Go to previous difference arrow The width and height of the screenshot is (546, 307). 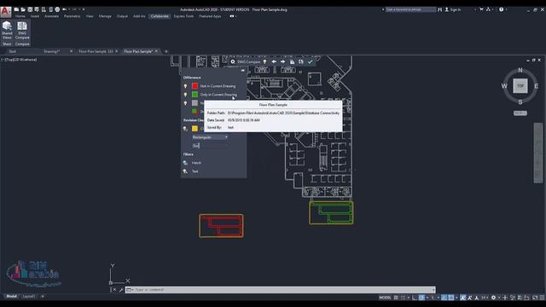tap(274, 62)
